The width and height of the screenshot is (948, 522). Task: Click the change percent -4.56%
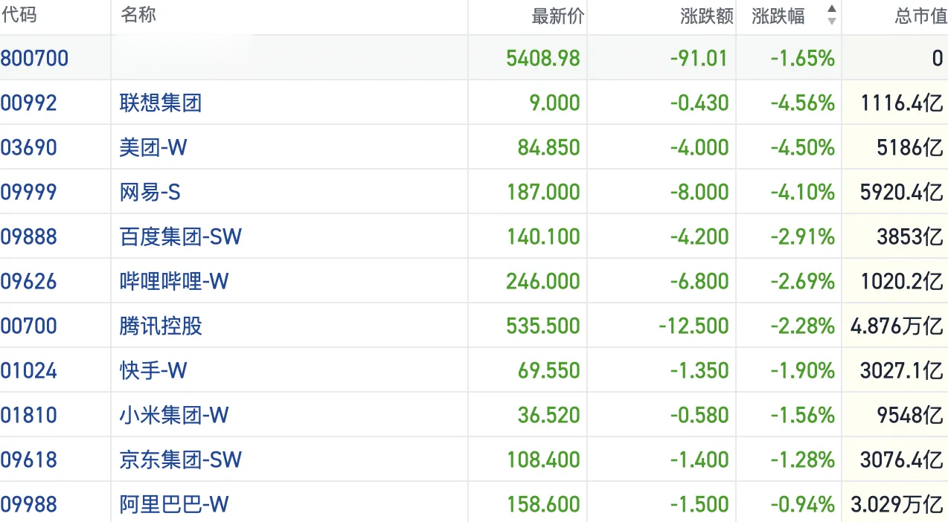coord(802,103)
